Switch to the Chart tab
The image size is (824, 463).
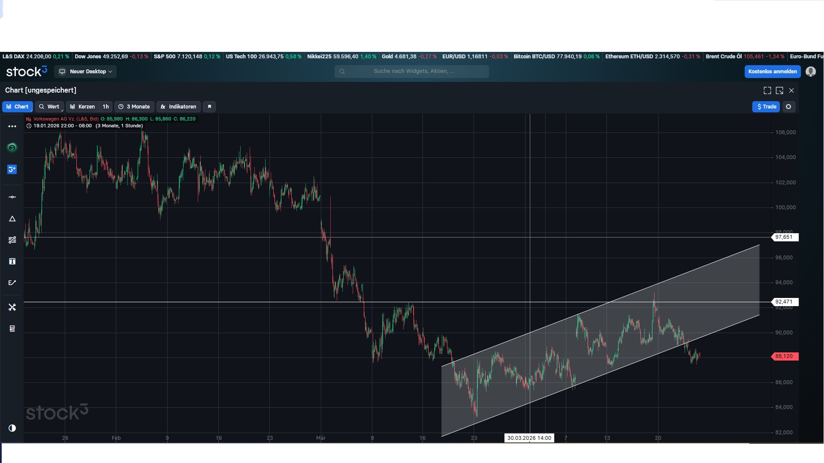[x=18, y=107]
